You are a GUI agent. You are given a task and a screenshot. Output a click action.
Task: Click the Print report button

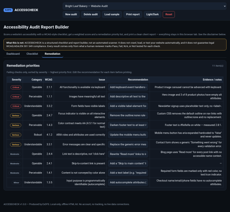tap(133, 15)
